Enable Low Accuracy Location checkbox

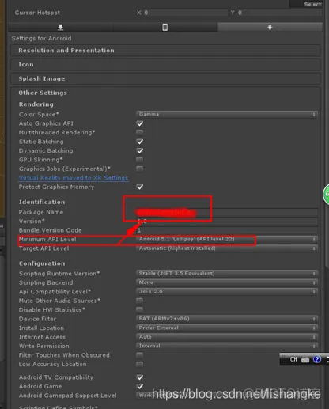[140, 365]
